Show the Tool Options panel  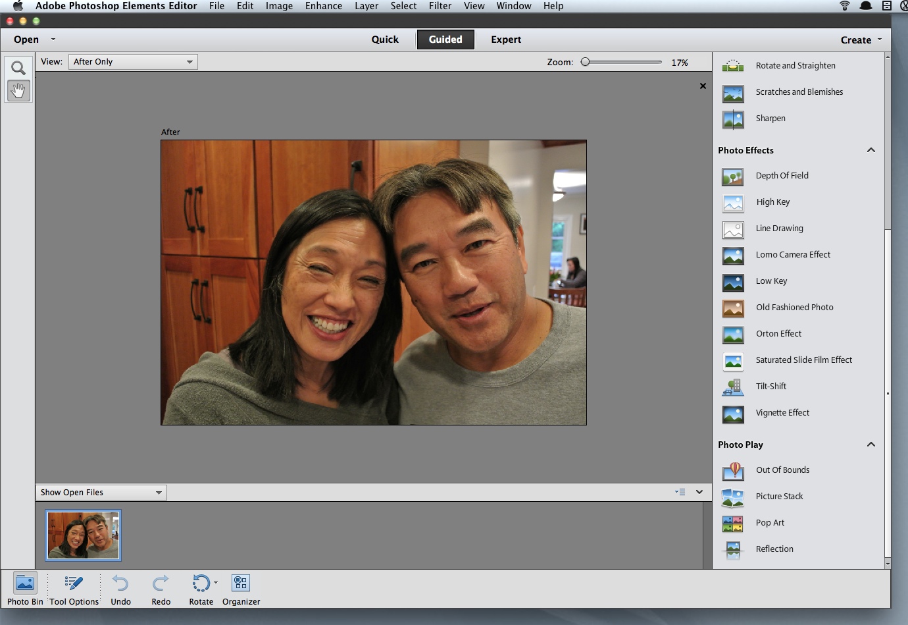coord(74,584)
